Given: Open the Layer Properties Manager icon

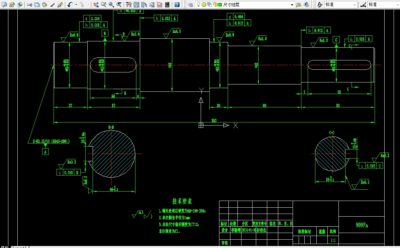Looking at the screenshot, I should click(191, 5).
